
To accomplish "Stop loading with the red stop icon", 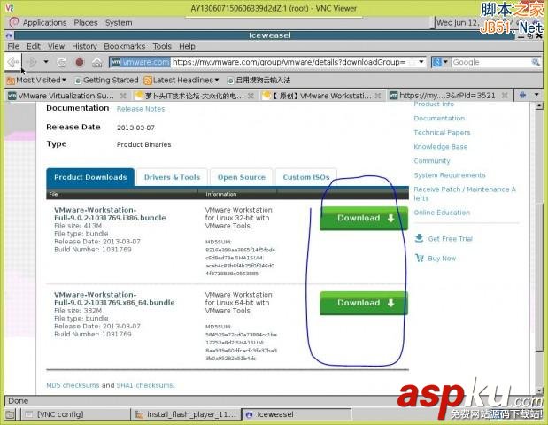I will tap(80, 62).
